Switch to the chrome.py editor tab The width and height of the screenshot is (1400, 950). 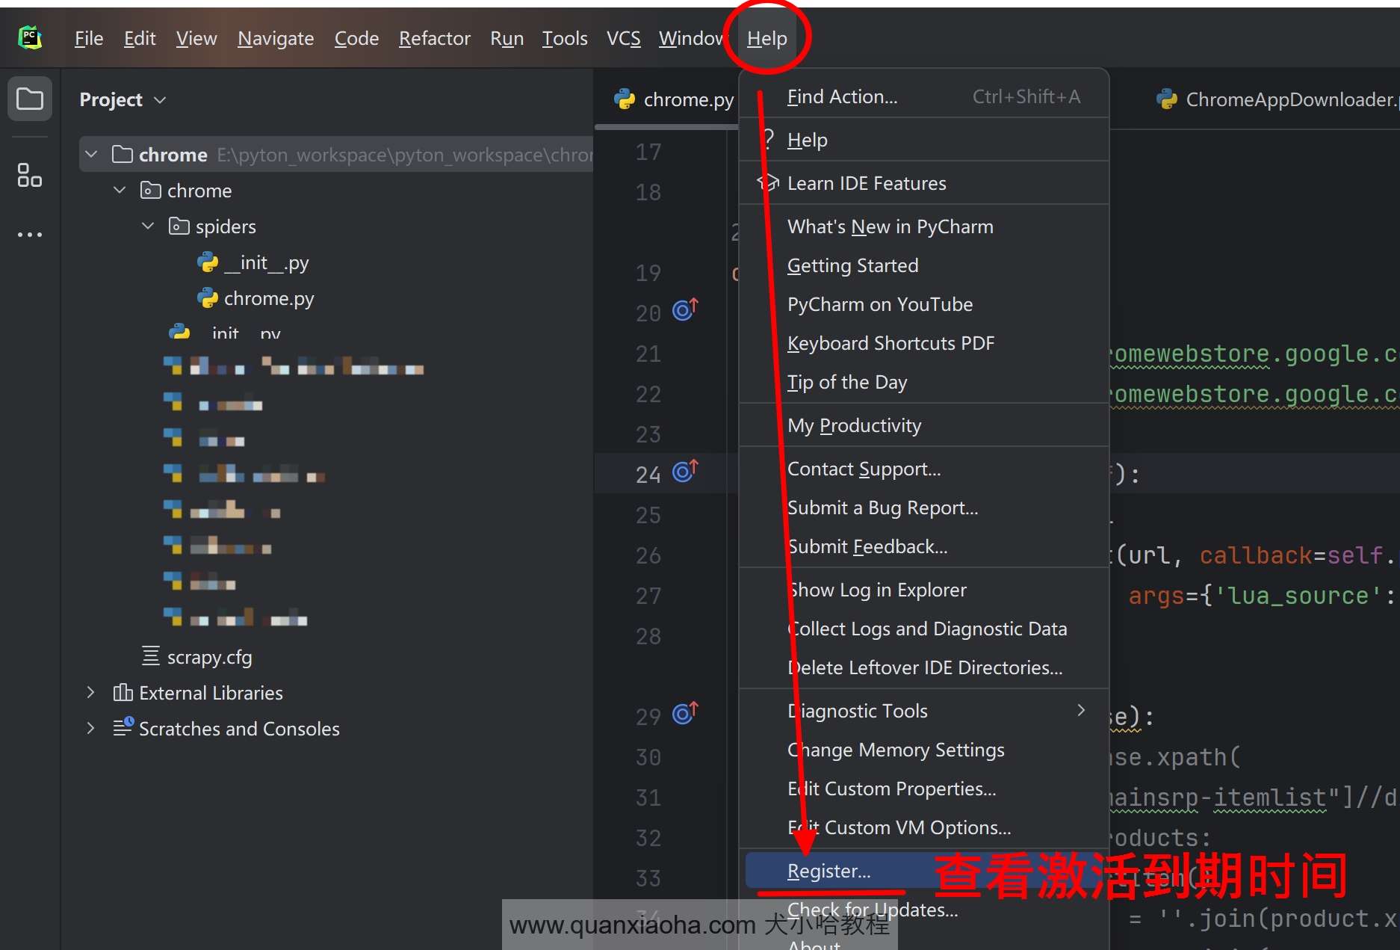pos(674,99)
